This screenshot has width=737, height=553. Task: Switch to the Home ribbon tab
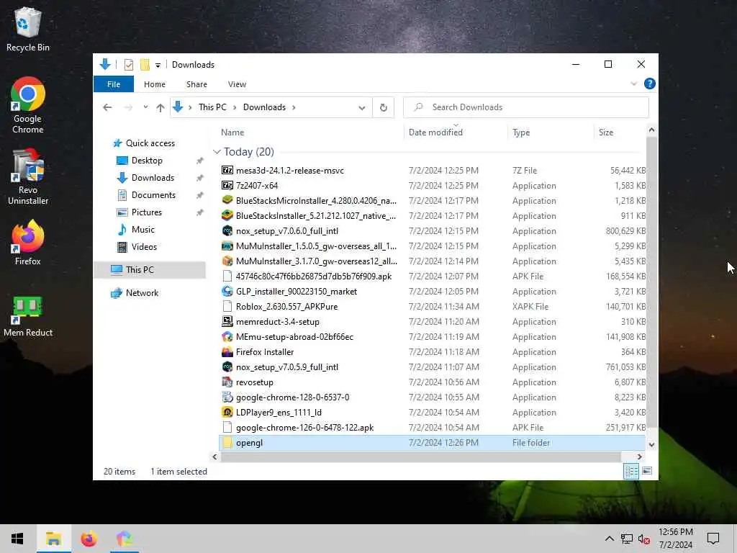[155, 84]
